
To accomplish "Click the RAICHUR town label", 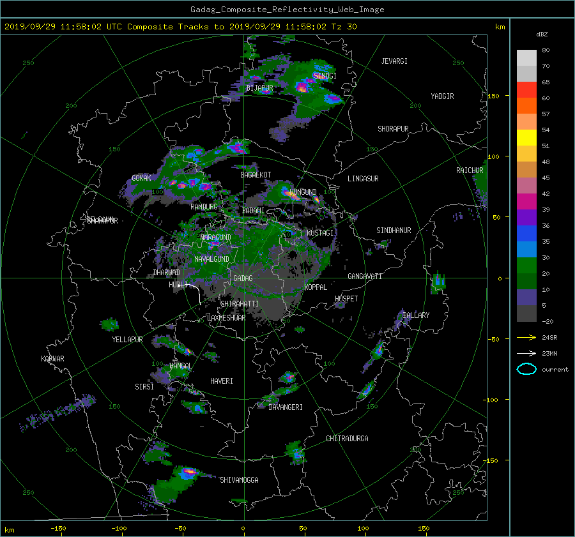I will tap(470, 170).
